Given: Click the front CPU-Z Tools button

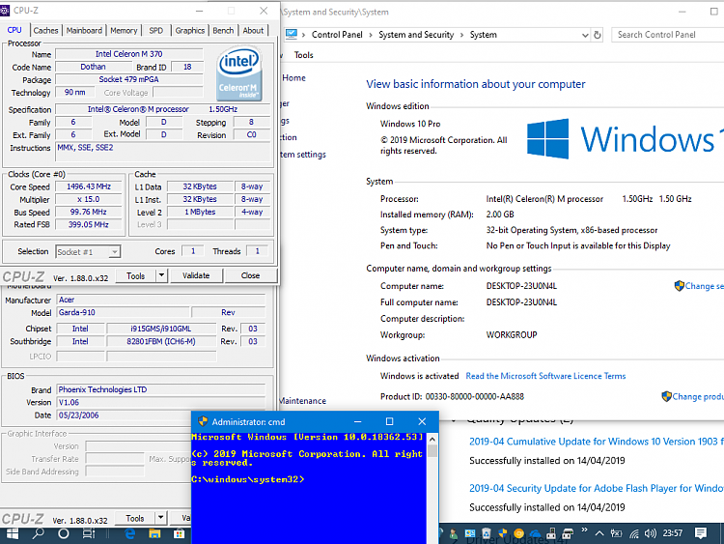Looking at the screenshot, I should tap(135, 276).
